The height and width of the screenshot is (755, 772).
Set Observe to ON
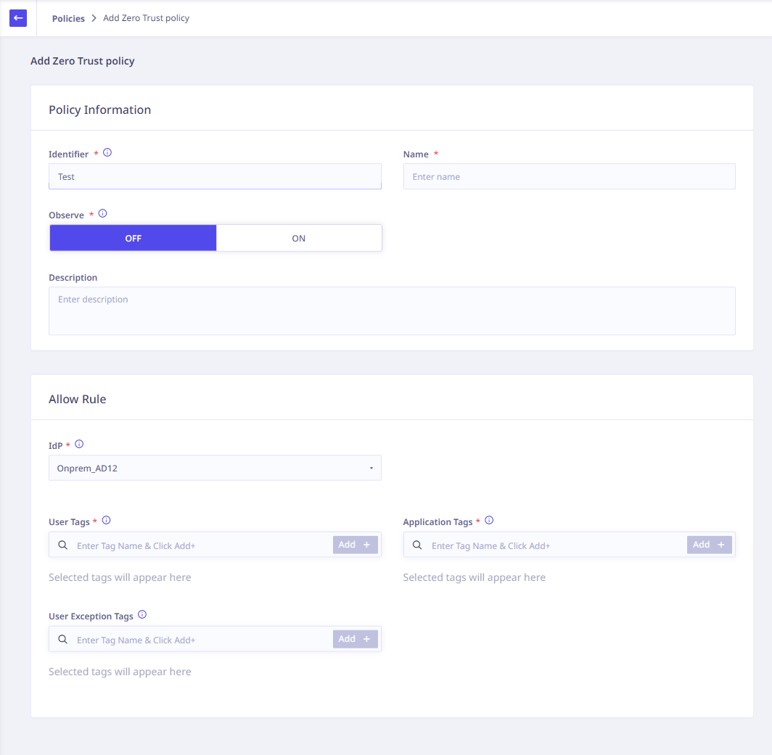point(299,238)
